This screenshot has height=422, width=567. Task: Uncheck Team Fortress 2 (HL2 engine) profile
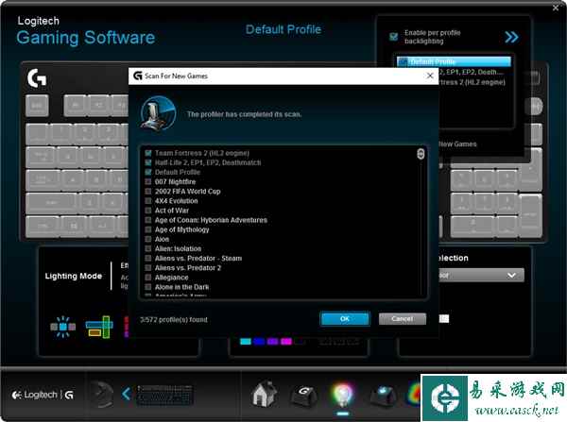[x=148, y=153]
